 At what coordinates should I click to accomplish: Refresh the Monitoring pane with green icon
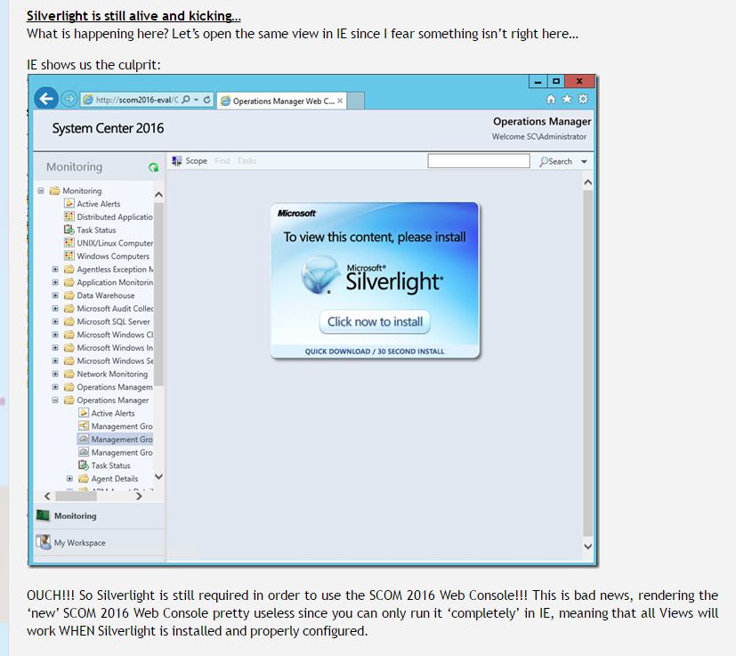pos(153,167)
